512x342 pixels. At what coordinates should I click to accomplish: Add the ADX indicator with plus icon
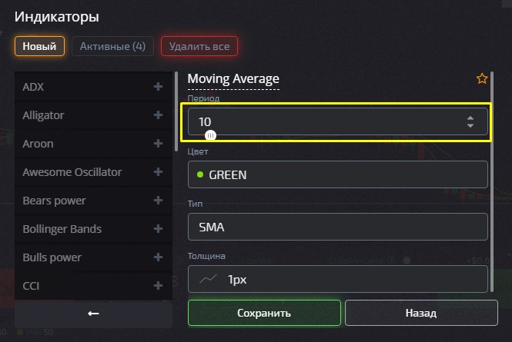tap(159, 87)
